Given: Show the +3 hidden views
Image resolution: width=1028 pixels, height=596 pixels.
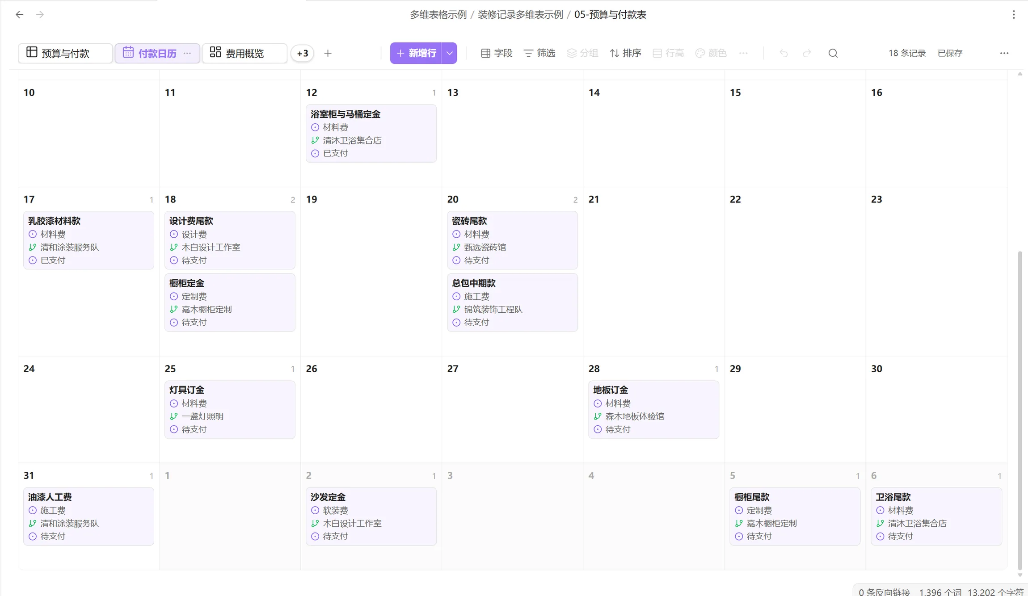Looking at the screenshot, I should (x=303, y=53).
